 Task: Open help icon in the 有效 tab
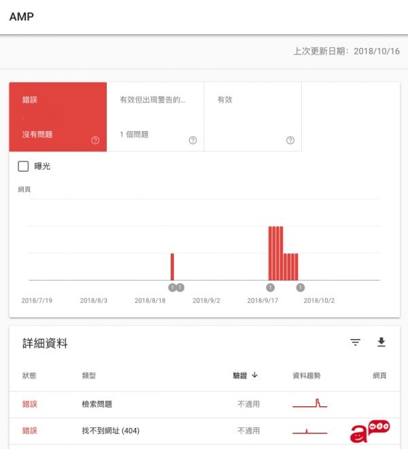tap(290, 141)
